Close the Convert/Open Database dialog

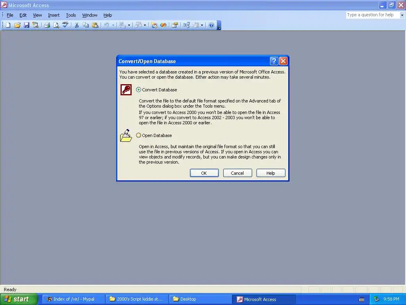[283, 61]
